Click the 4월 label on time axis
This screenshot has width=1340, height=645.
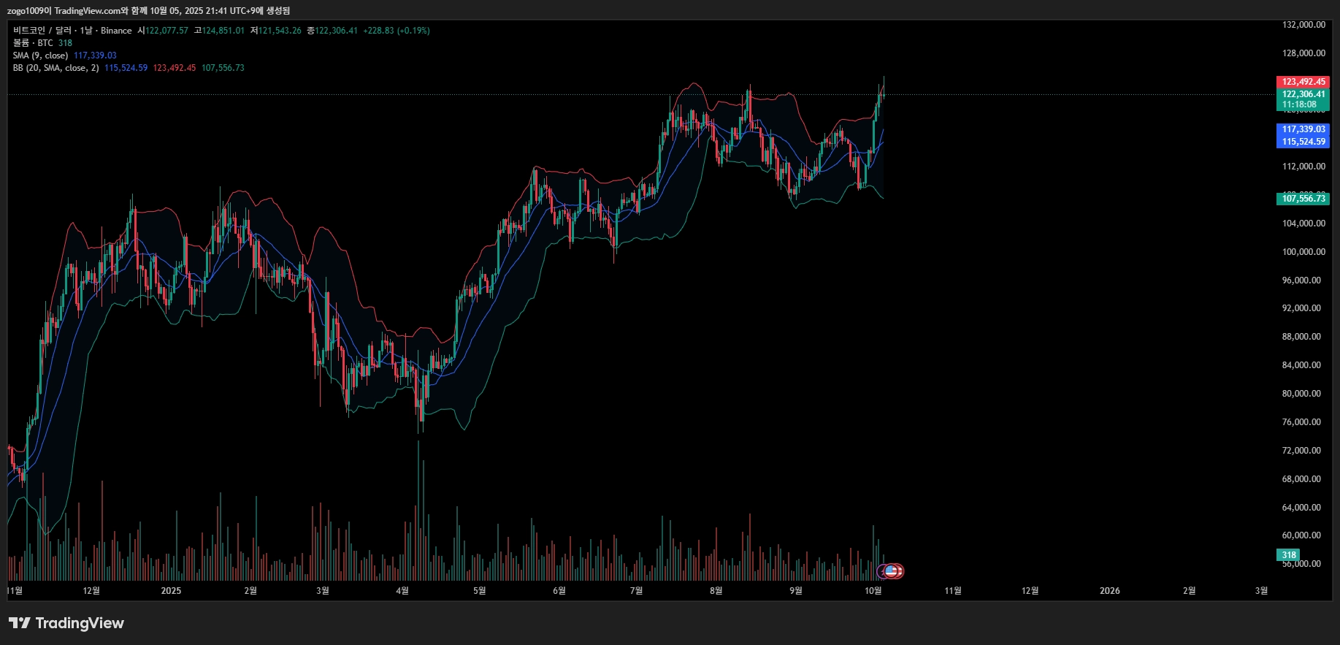pos(402,591)
